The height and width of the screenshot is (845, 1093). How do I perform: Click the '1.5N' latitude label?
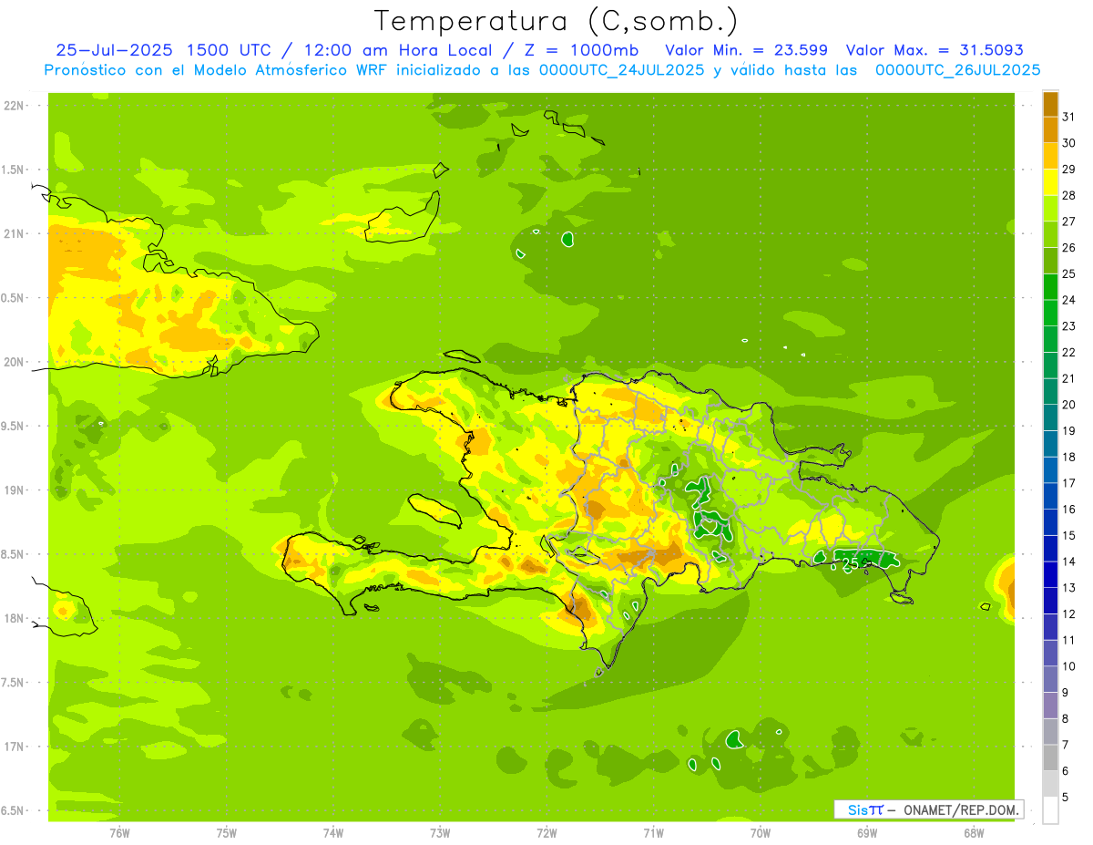(x=12, y=170)
